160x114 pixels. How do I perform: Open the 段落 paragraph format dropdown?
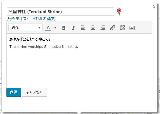pos(25,27)
